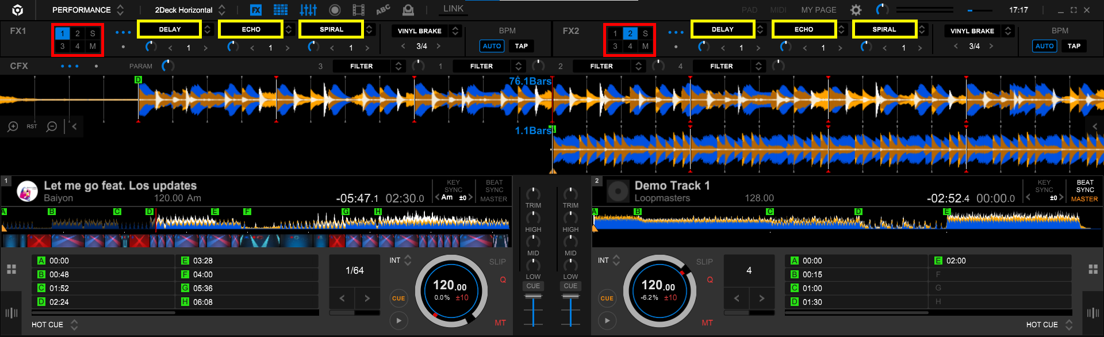Click deck 1 channel volume fader
The height and width of the screenshot is (337, 1104).
click(533, 297)
